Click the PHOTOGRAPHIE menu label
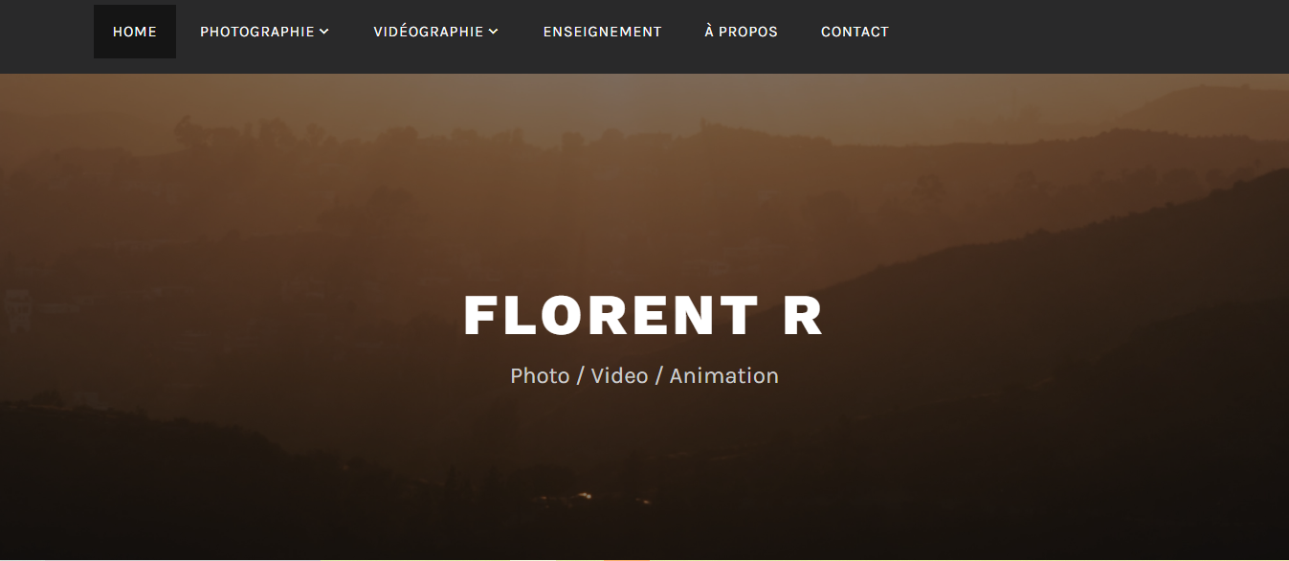Image resolution: width=1289 pixels, height=561 pixels. [257, 32]
